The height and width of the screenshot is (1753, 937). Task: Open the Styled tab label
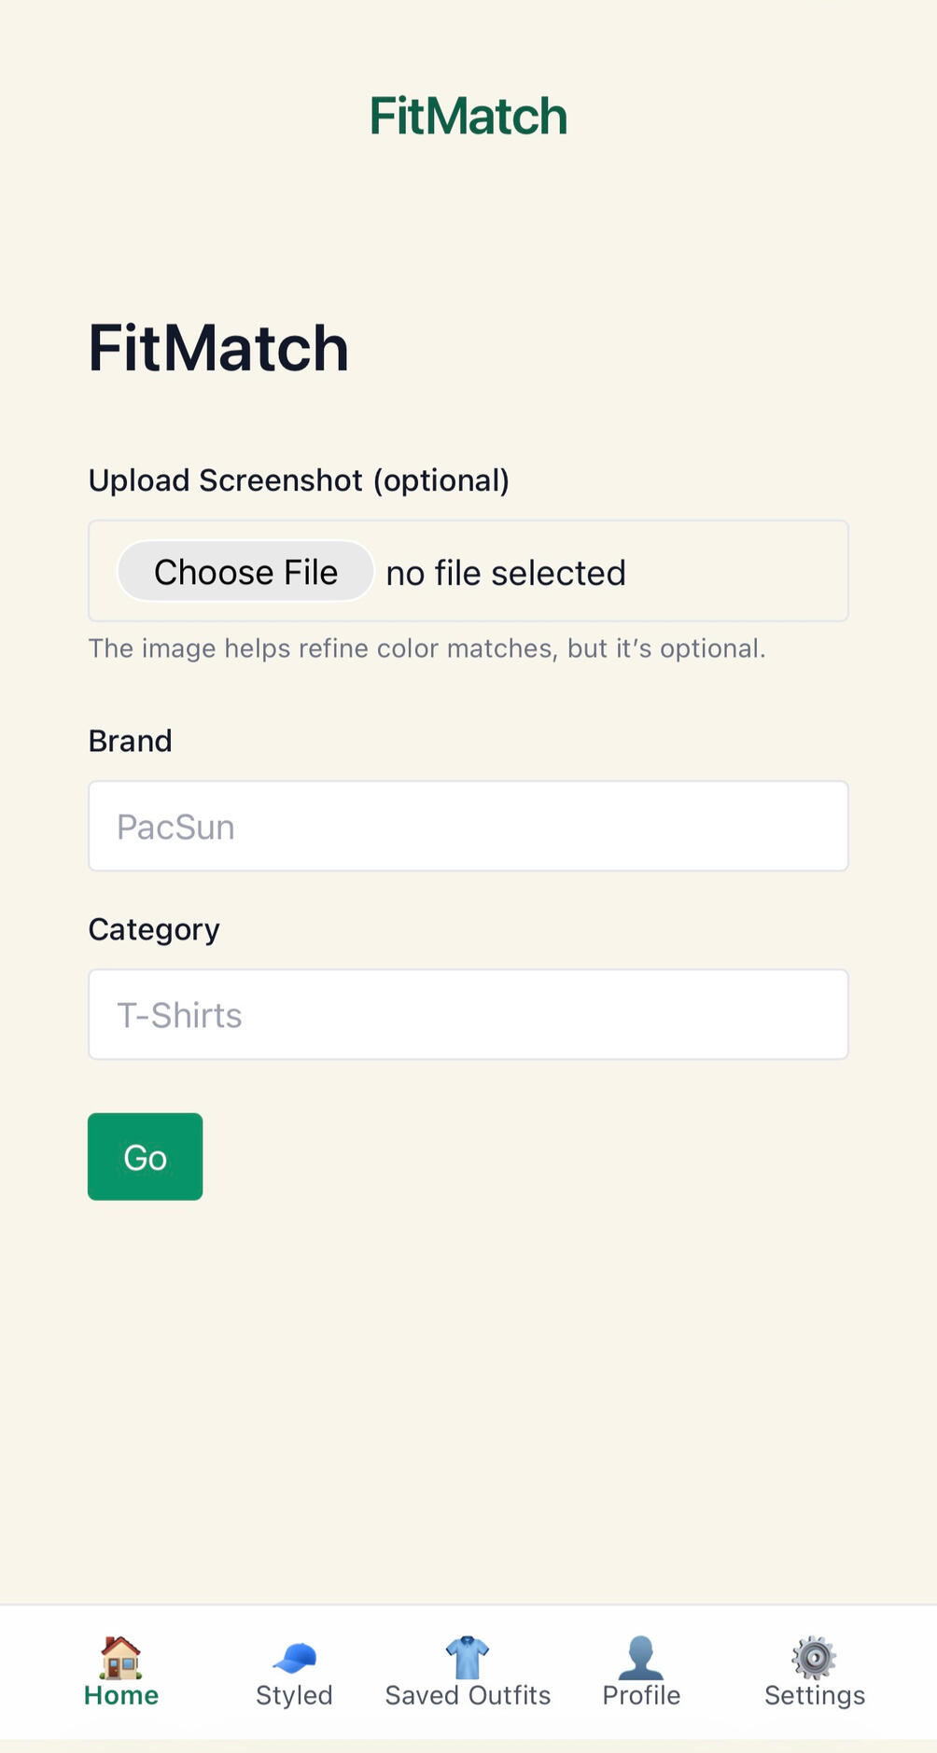click(294, 1695)
